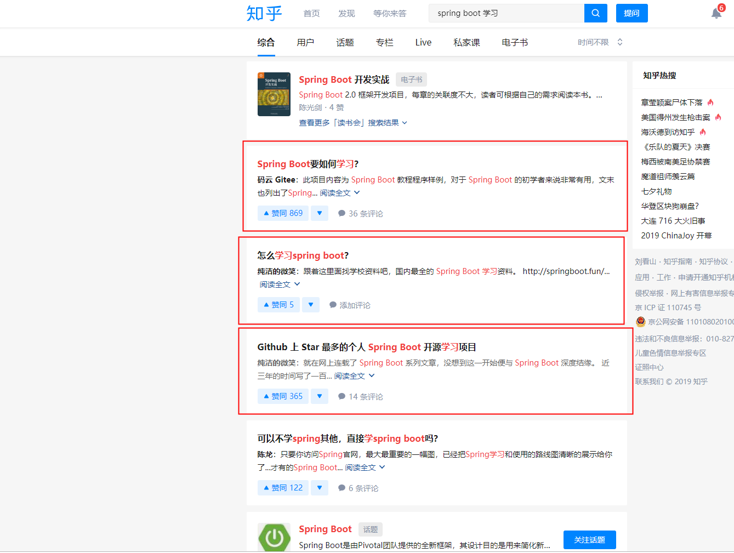Open hot search 2019 ChinaJoy 开幕

(x=676, y=236)
